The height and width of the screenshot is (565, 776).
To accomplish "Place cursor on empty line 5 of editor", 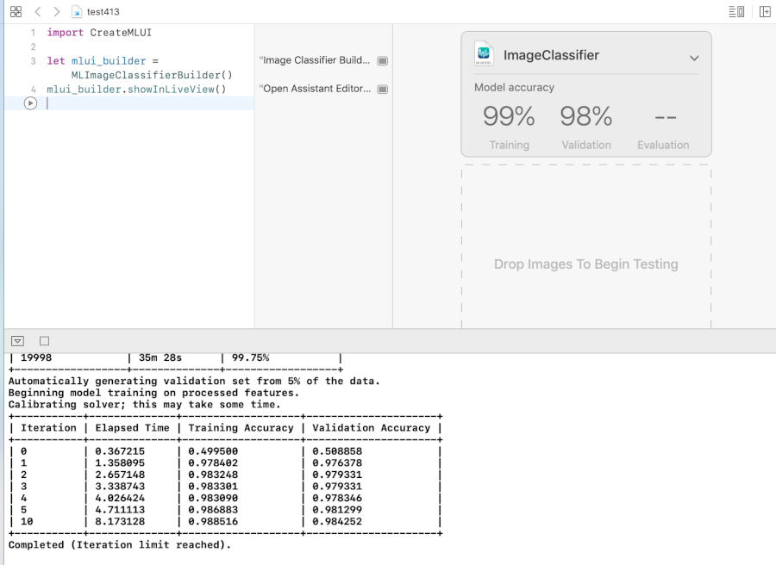I will point(148,103).
